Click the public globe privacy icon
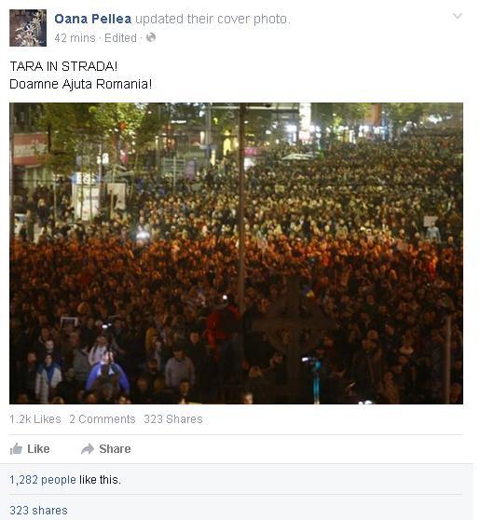 [x=151, y=37]
